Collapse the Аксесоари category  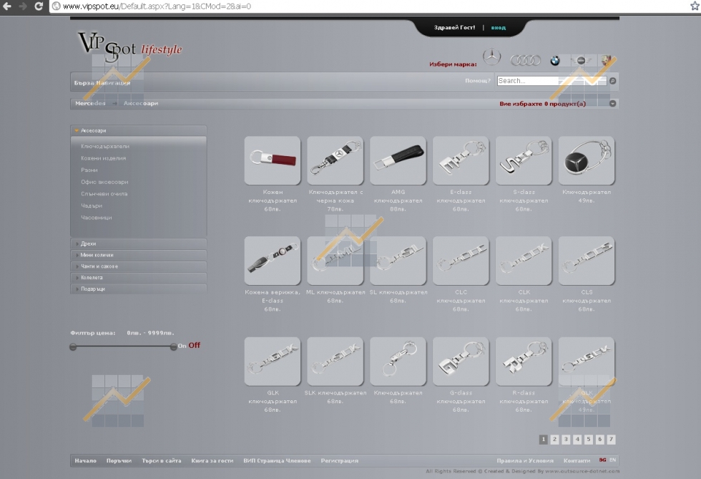pyautogui.click(x=139, y=131)
